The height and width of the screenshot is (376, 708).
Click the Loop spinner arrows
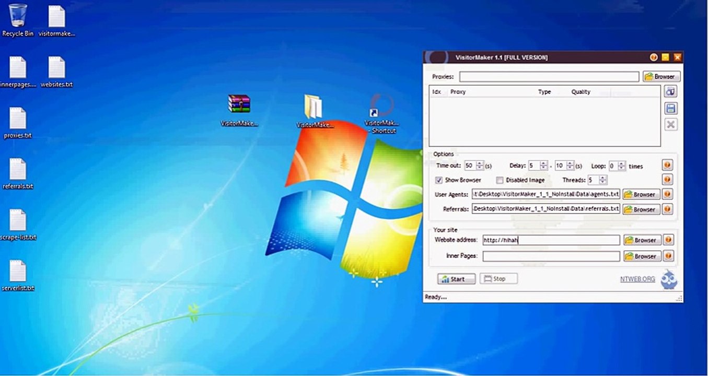[x=621, y=166]
